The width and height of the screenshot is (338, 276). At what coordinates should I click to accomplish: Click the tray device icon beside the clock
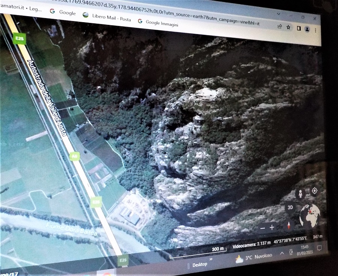click(x=291, y=252)
